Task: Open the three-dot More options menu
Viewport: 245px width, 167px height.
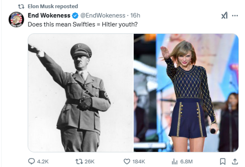Action: [x=235, y=16]
